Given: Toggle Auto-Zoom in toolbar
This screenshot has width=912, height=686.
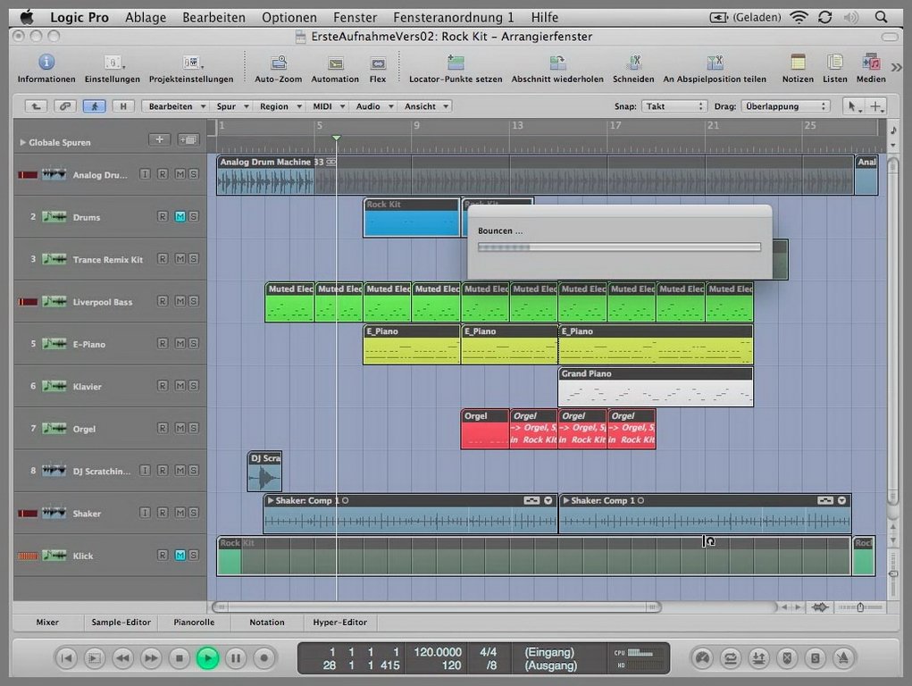Looking at the screenshot, I should coord(279,63).
